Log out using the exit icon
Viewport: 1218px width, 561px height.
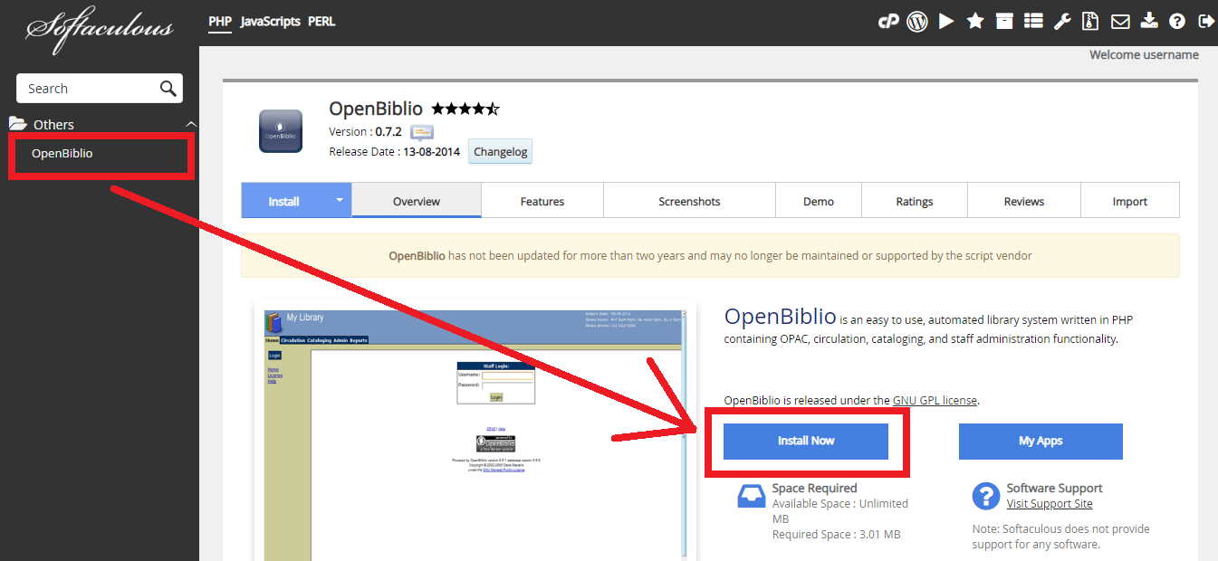pos(1205,21)
